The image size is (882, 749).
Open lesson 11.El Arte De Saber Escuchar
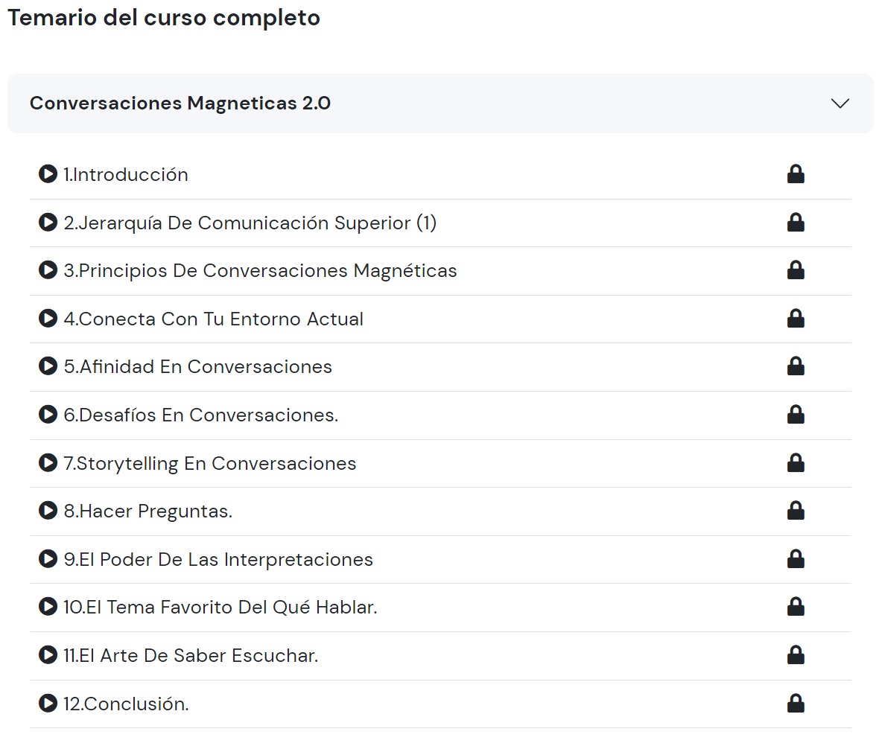click(x=190, y=655)
